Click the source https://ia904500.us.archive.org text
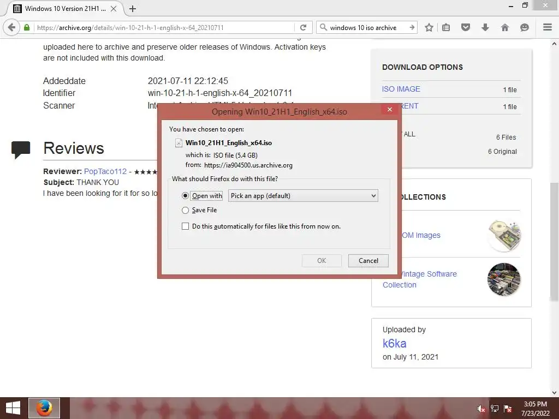This screenshot has height=419, width=559. [248, 165]
